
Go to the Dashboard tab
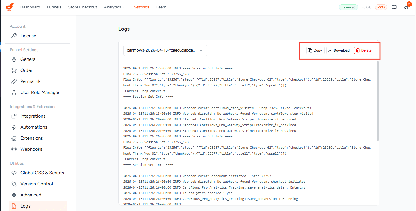coord(30,7)
